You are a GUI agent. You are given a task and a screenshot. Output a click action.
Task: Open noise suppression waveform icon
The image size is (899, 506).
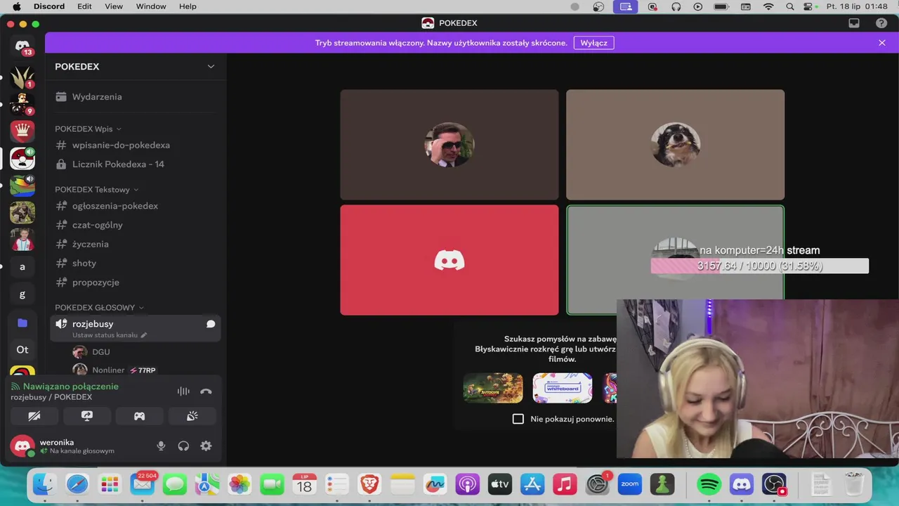183,391
